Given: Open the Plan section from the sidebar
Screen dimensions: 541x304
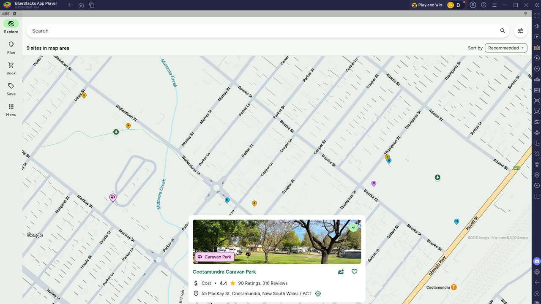Looking at the screenshot, I should coord(11,46).
